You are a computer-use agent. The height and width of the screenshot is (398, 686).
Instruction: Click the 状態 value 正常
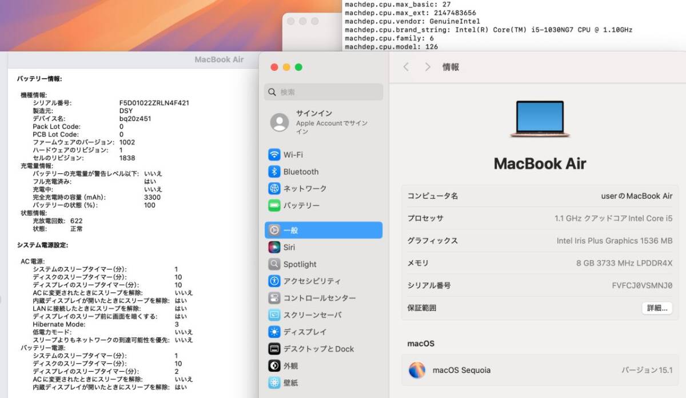tap(77, 229)
